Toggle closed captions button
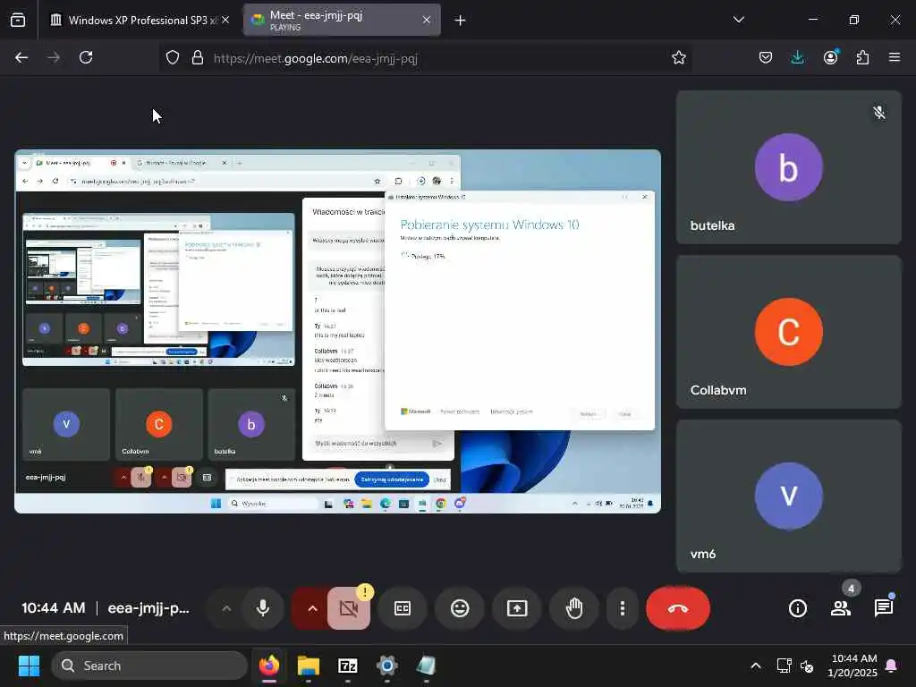Image resolution: width=916 pixels, height=687 pixels. pos(403,608)
